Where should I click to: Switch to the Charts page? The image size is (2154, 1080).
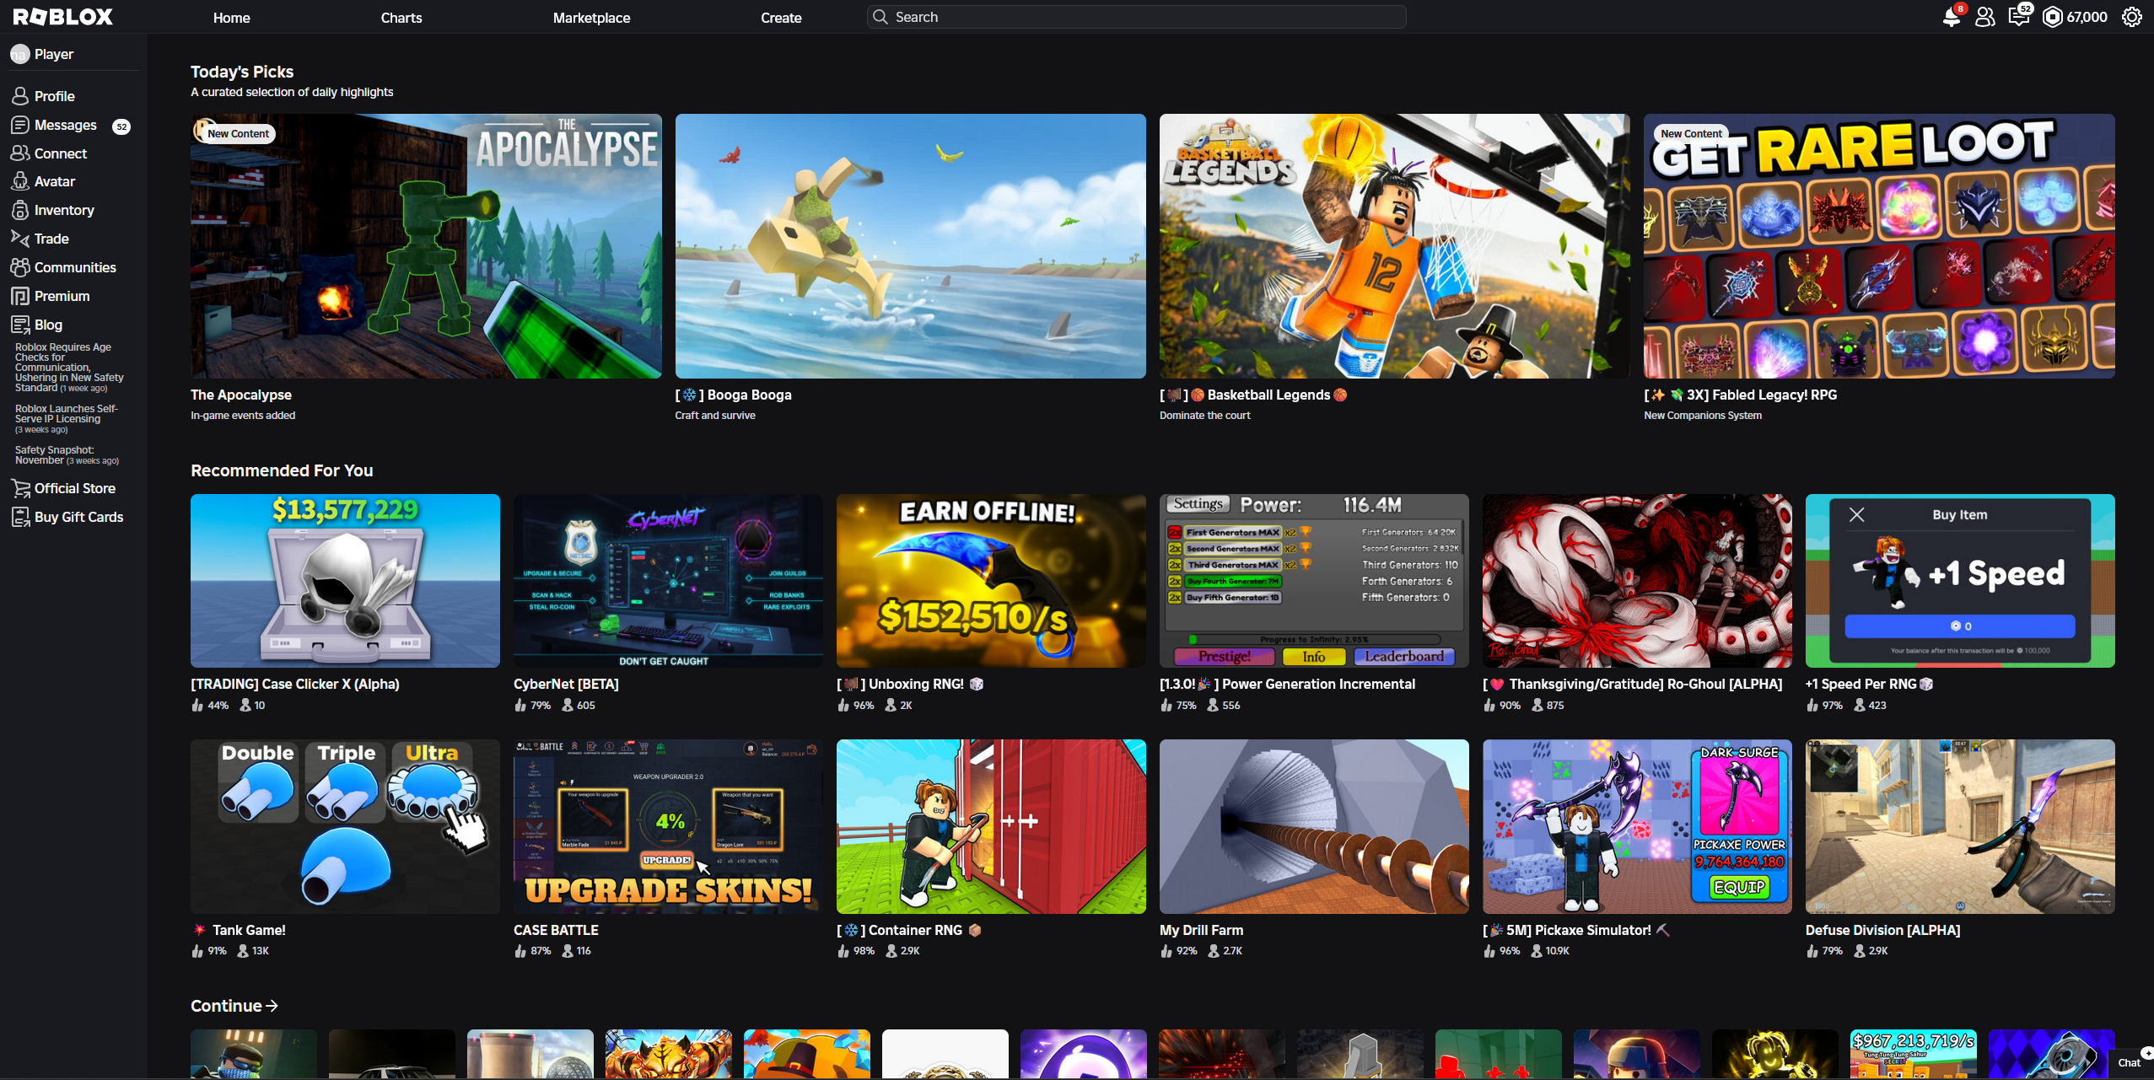[x=401, y=17]
